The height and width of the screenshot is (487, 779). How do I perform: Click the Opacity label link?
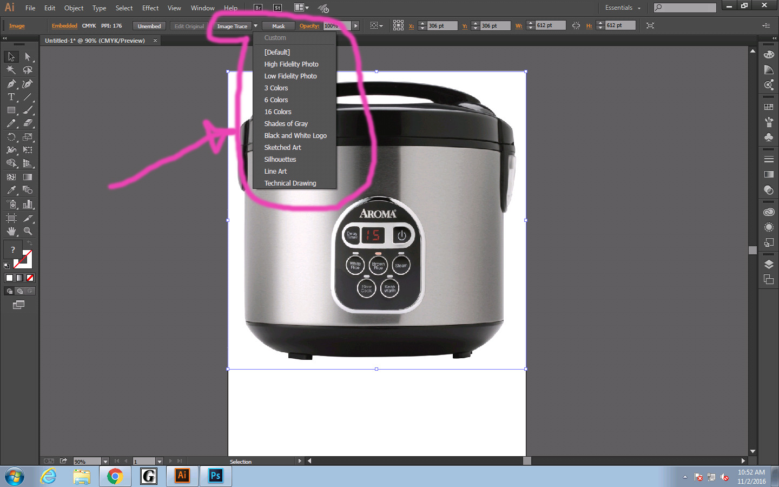click(x=309, y=25)
